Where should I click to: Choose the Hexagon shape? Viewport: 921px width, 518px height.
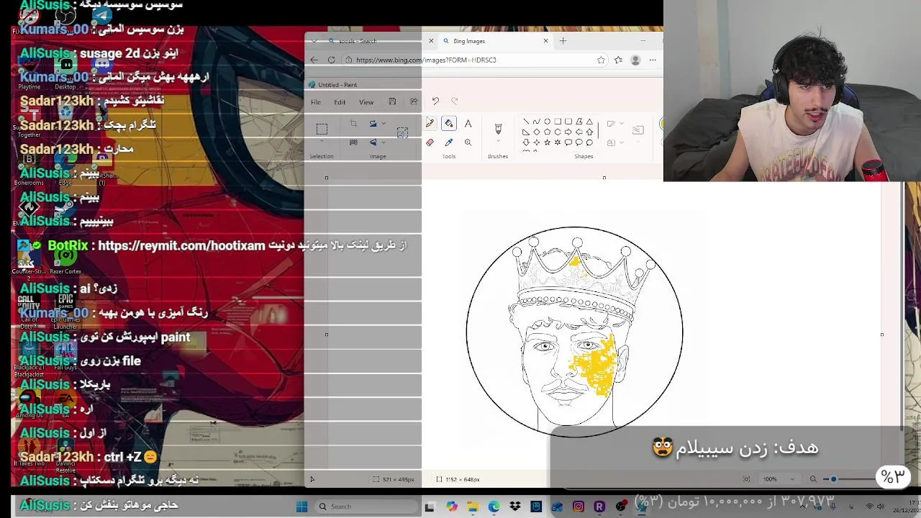(x=558, y=132)
